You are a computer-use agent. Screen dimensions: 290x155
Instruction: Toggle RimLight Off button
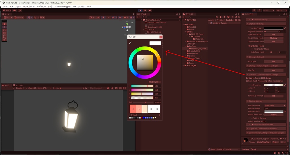coord(274,61)
